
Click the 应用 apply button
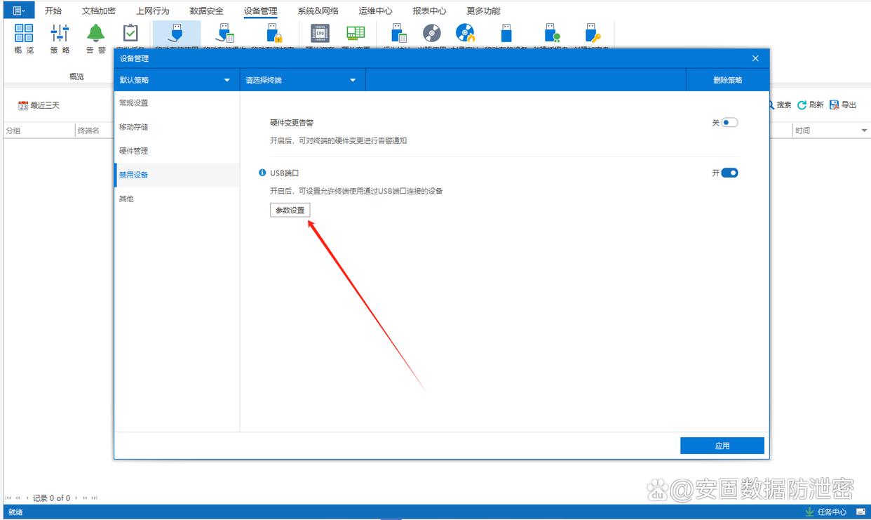click(x=722, y=446)
